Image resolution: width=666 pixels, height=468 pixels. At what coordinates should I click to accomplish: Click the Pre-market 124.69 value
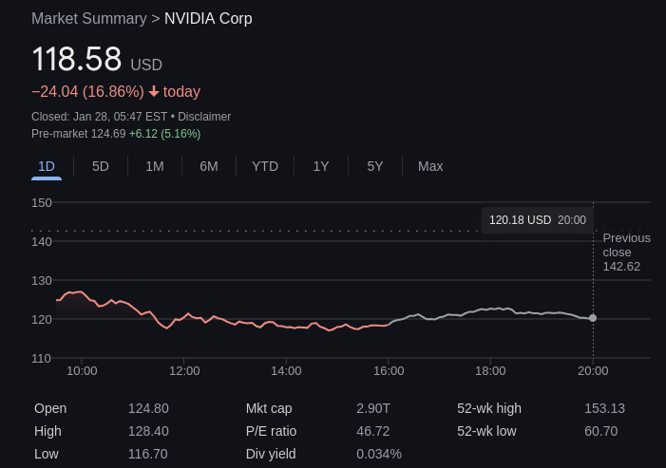point(79,134)
